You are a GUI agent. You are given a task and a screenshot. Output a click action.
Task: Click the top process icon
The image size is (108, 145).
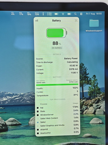pos(38,108)
